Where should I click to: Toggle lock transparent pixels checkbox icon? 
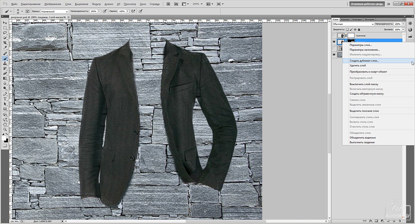[x=347, y=29]
